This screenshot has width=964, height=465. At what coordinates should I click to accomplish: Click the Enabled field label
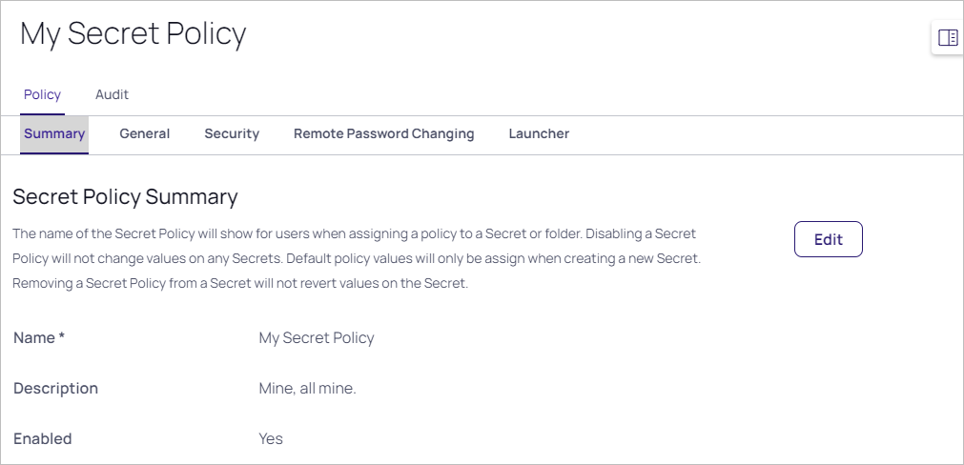pyautogui.click(x=43, y=438)
